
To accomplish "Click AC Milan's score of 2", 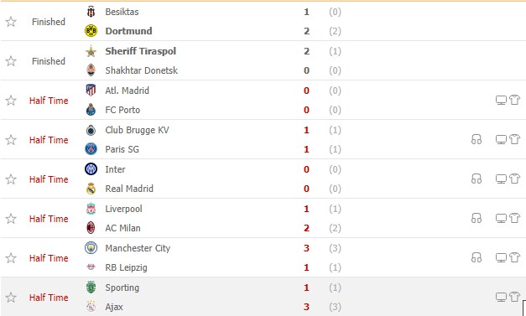I will pos(306,228).
